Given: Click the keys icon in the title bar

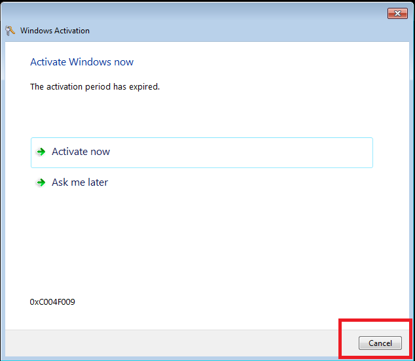Looking at the screenshot, I should tap(10, 31).
